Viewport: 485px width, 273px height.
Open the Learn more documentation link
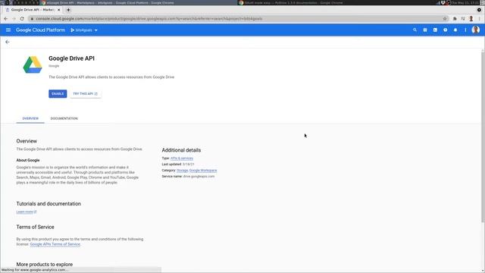(x=27, y=212)
